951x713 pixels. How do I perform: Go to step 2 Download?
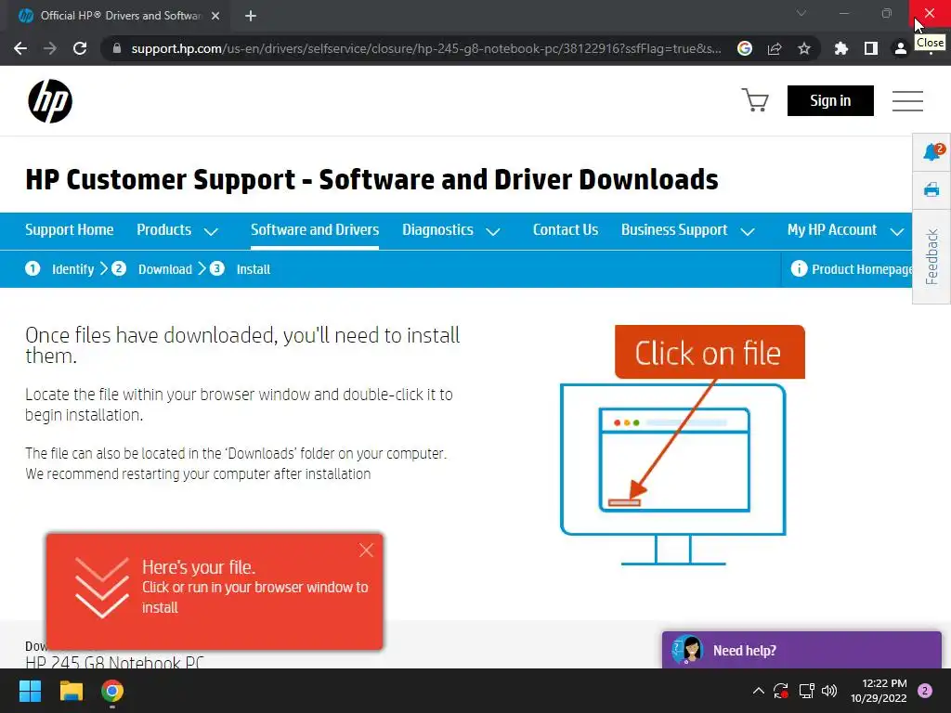(x=151, y=268)
